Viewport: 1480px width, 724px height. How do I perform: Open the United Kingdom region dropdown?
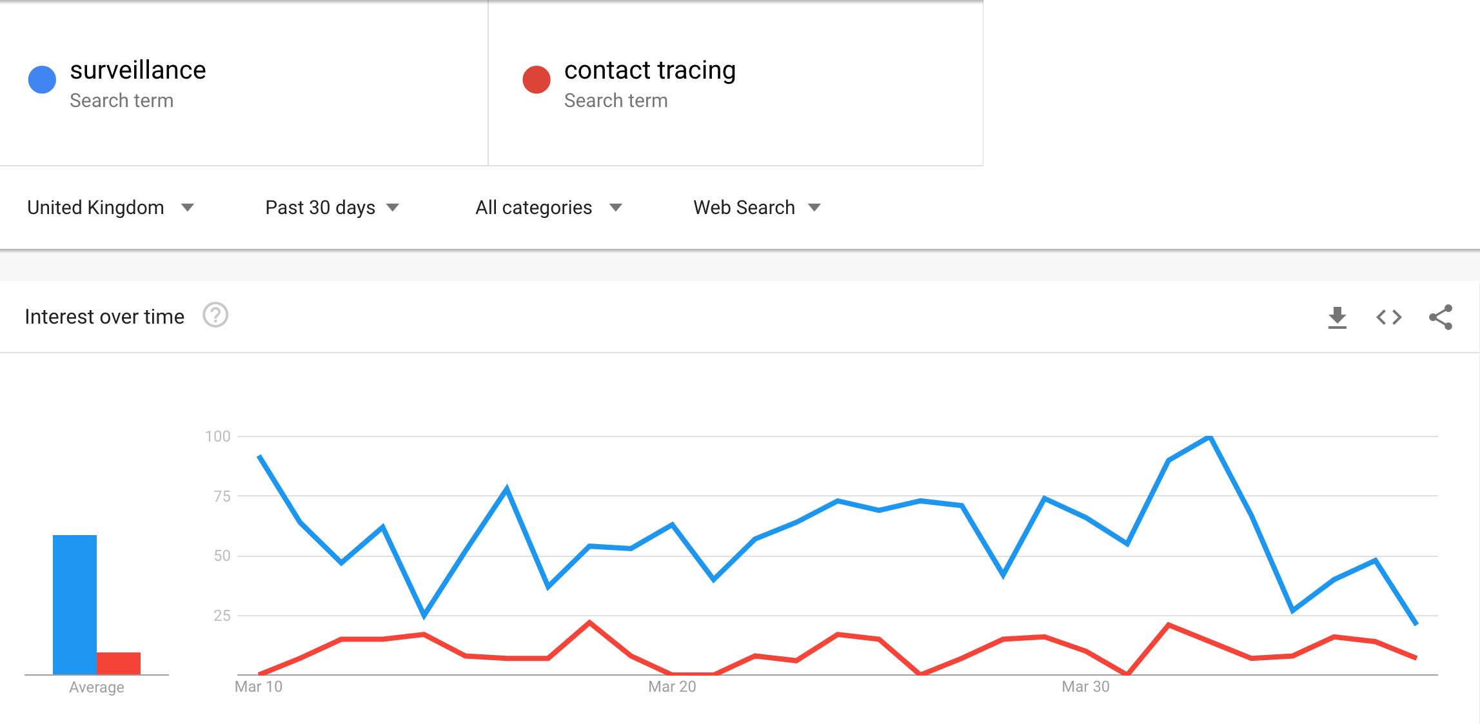coord(110,208)
